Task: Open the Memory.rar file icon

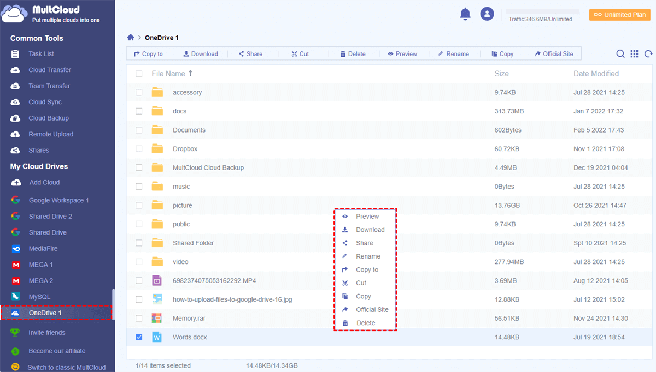Action: [157, 318]
